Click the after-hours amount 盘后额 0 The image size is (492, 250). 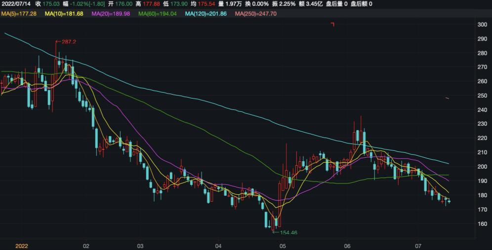[362, 4]
